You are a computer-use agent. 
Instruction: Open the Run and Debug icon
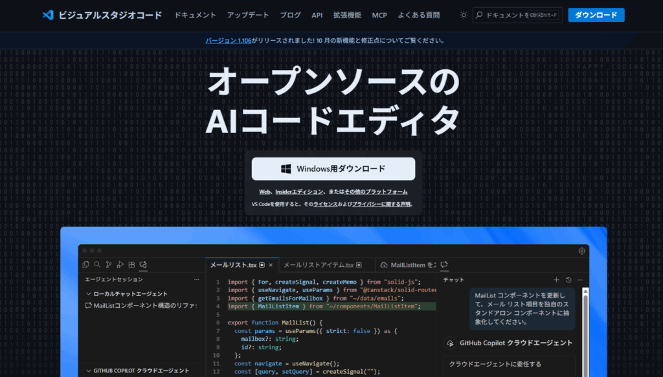[120, 265]
